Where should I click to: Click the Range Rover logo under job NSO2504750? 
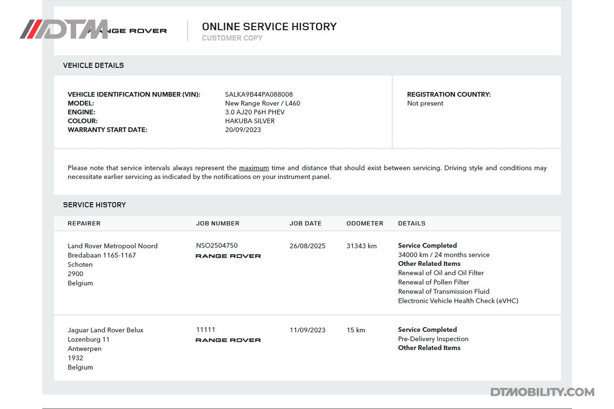228,256
